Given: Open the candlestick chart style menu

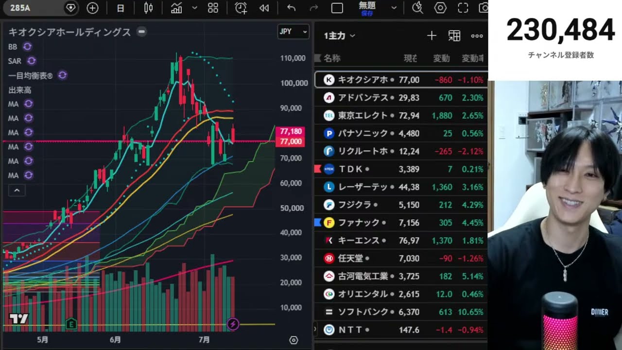Looking at the screenshot, I should pos(148,8).
